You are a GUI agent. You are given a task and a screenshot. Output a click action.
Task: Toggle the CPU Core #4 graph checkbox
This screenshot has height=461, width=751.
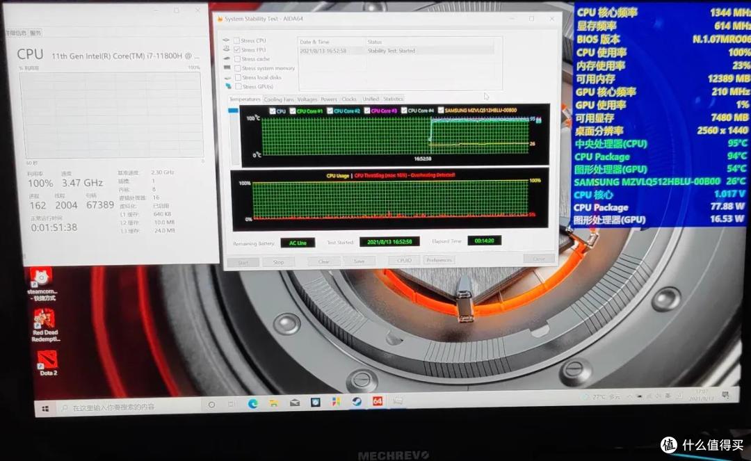(404, 110)
